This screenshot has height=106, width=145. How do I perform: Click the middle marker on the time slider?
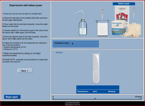pos(95,99)
